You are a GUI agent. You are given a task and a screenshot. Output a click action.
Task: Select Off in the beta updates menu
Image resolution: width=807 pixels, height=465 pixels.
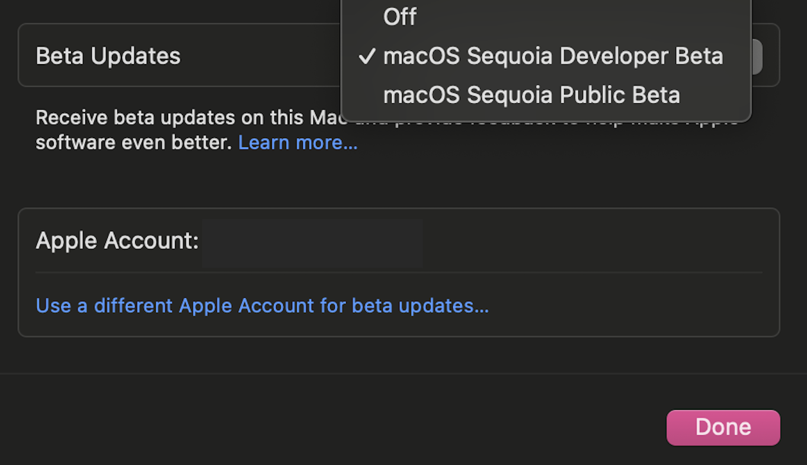pyautogui.click(x=400, y=17)
